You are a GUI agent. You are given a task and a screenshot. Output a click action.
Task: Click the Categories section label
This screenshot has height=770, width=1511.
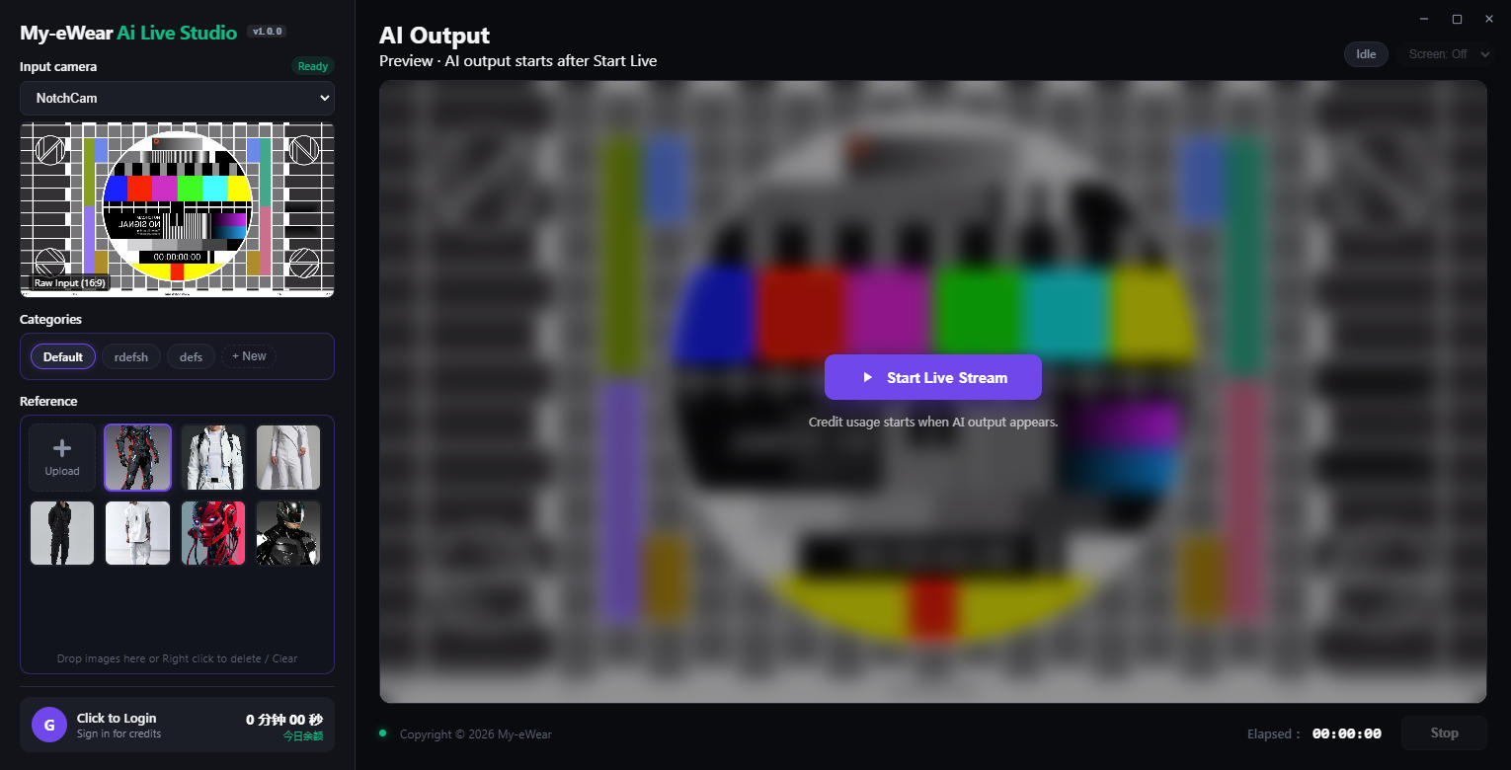pos(50,320)
